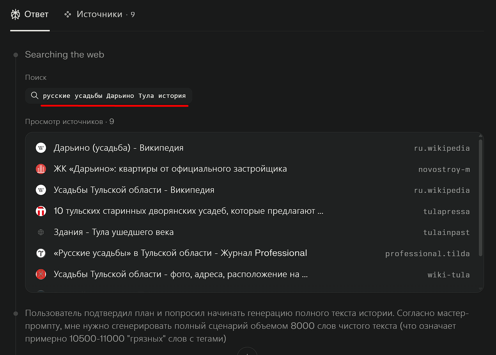Viewport: 496px width, 355px height.
Task: Click the red tulapressa favicon
Action: click(41, 211)
